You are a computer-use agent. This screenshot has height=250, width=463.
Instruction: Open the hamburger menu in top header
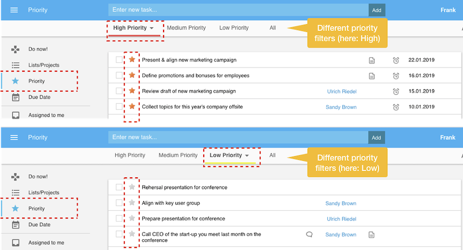14,10
